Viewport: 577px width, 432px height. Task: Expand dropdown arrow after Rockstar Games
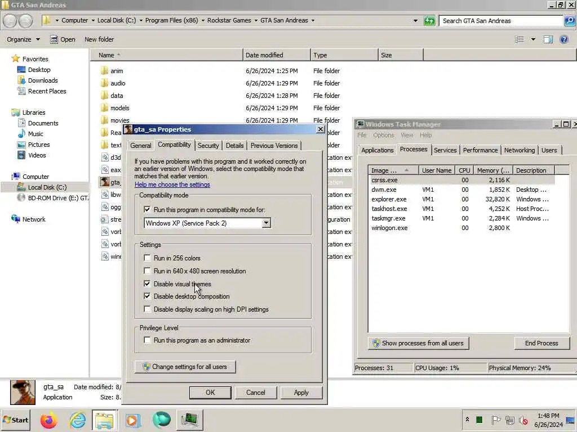point(256,21)
